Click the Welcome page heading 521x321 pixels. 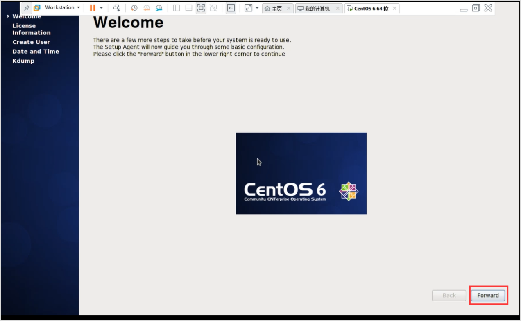point(128,23)
